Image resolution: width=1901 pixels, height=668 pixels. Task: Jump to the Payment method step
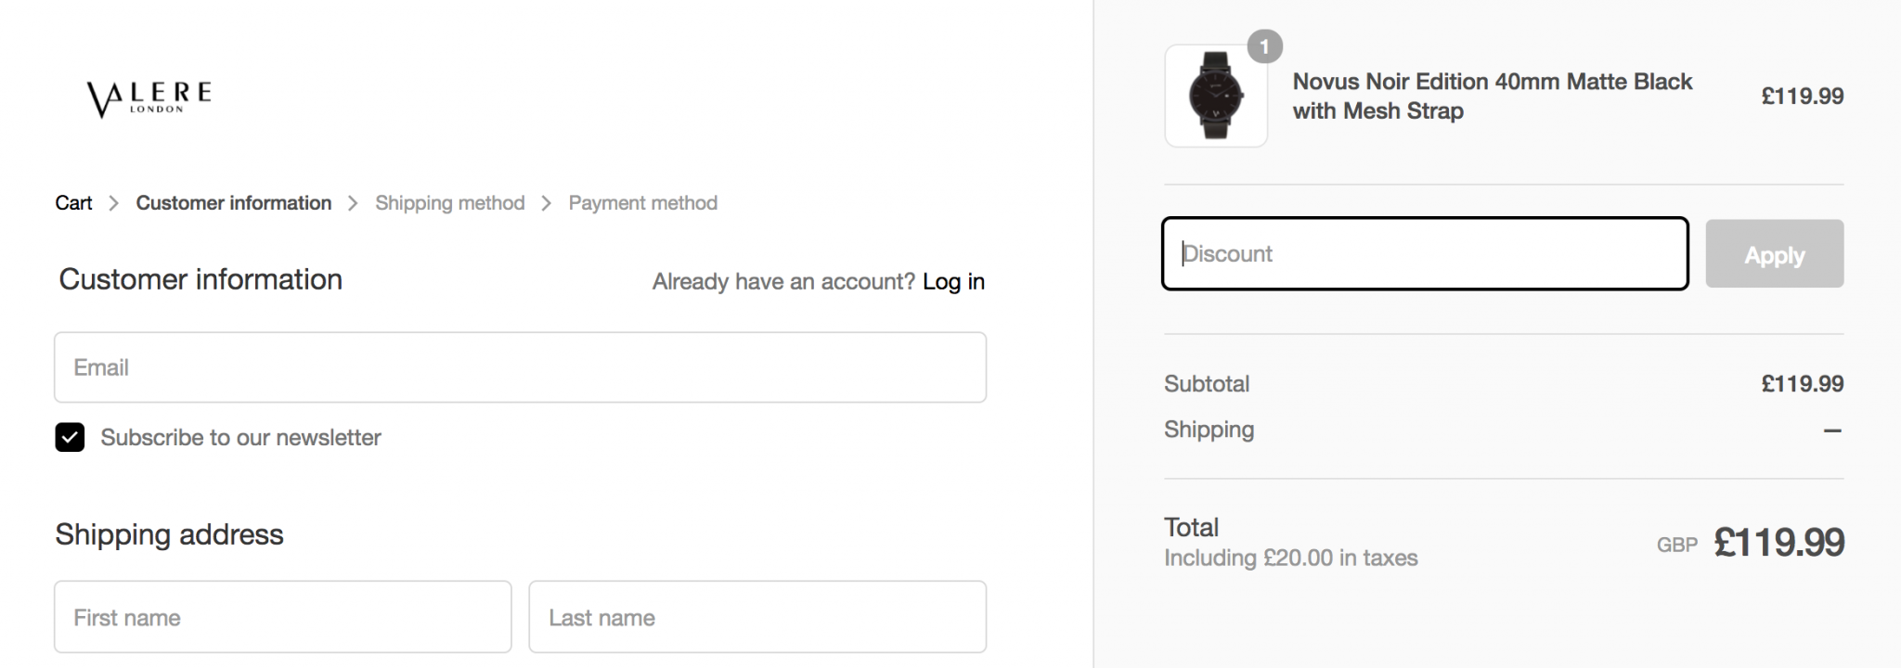pos(642,203)
